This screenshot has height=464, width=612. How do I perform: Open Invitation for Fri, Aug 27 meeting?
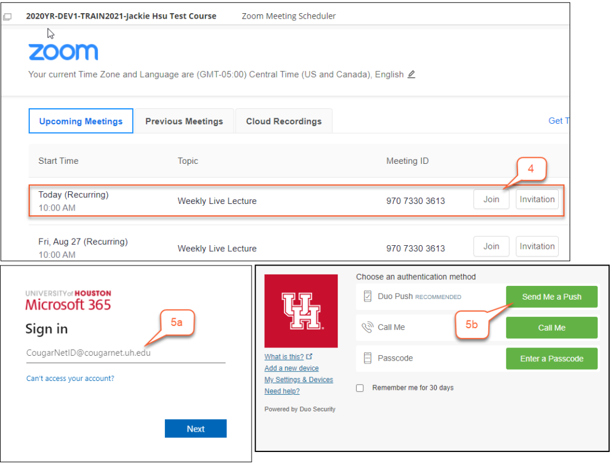[x=537, y=246]
